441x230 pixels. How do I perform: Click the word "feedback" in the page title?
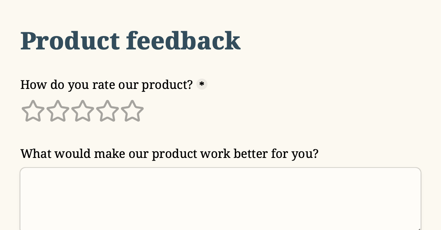click(x=183, y=41)
